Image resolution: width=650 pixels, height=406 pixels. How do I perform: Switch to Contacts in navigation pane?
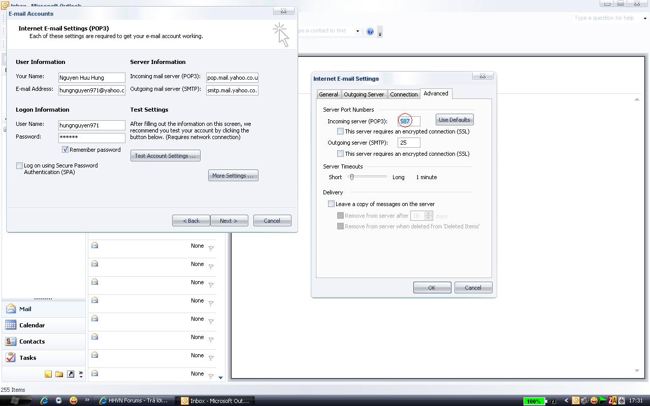pos(31,342)
